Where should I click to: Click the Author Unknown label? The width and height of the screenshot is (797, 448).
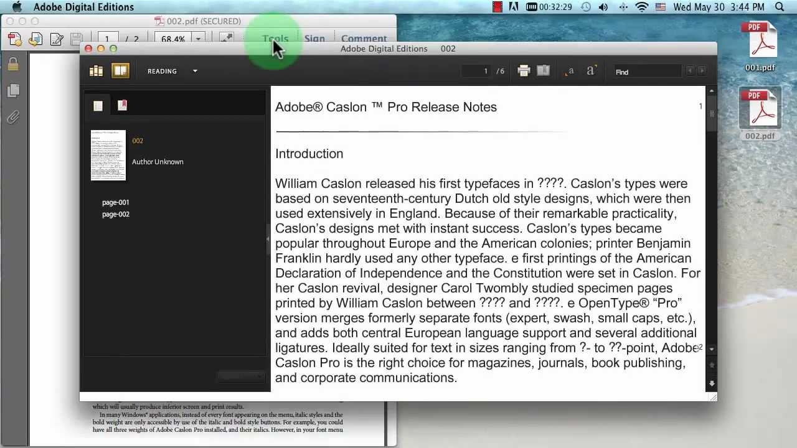[158, 162]
